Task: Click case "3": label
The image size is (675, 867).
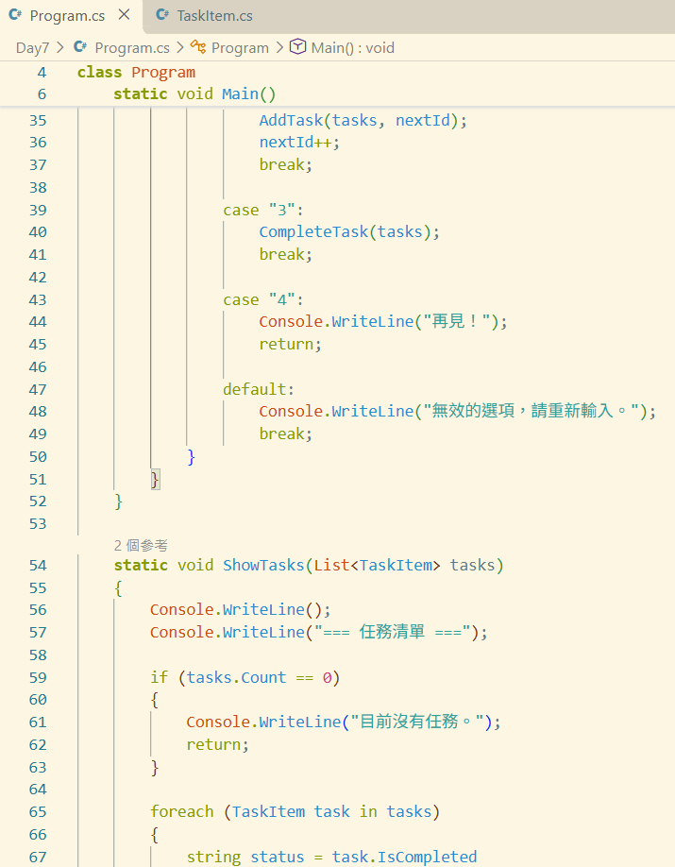Action: coord(263,210)
